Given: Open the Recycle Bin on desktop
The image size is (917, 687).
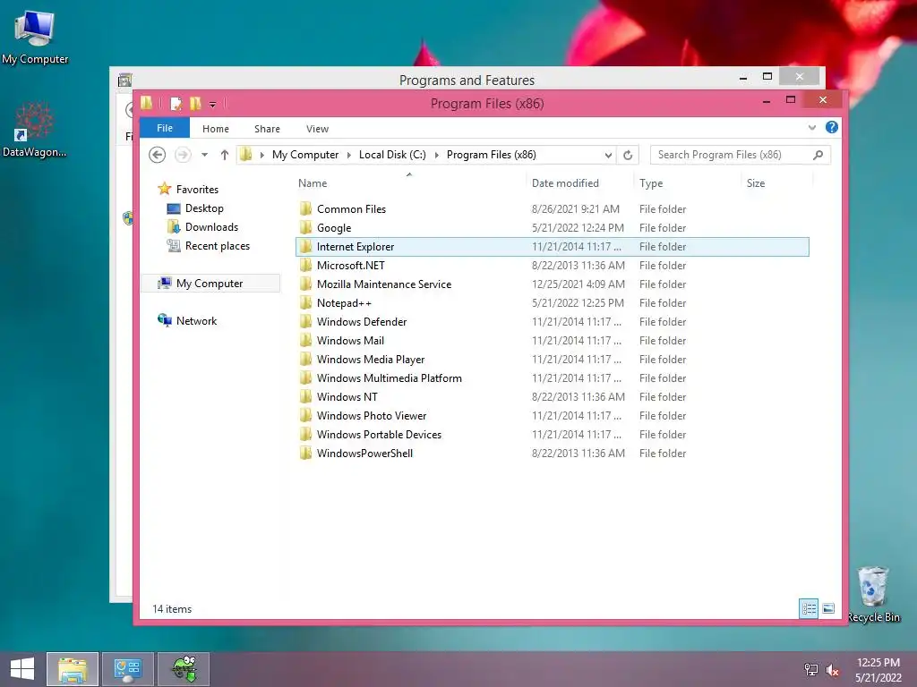Looking at the screenshot, I should [873, 594].
